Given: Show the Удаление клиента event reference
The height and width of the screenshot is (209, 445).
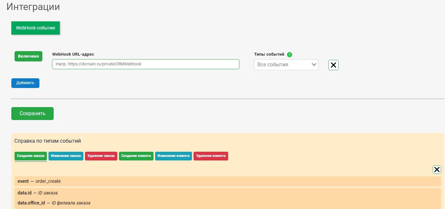Looking at the screenshot, I should (211, 156).
